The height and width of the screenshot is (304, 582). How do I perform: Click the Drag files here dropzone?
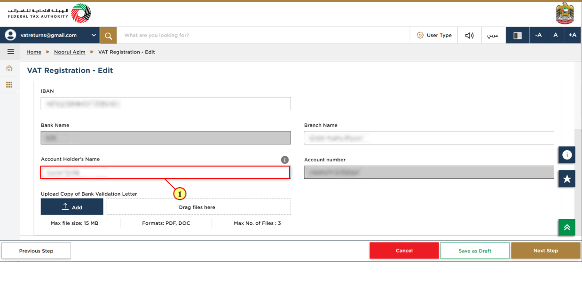click(x=199, y=207)
